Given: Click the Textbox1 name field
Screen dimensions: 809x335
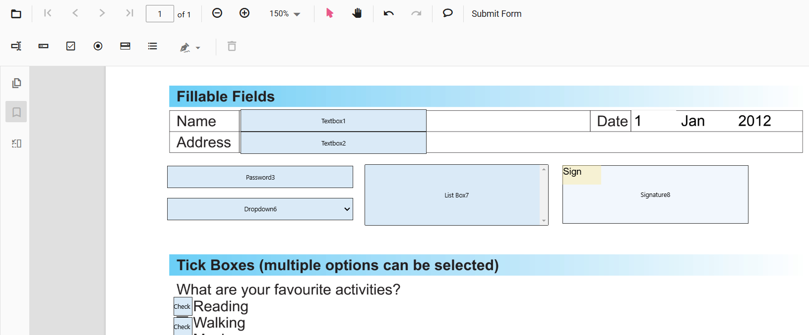Looking at the screenshot, I should [333, 120].
